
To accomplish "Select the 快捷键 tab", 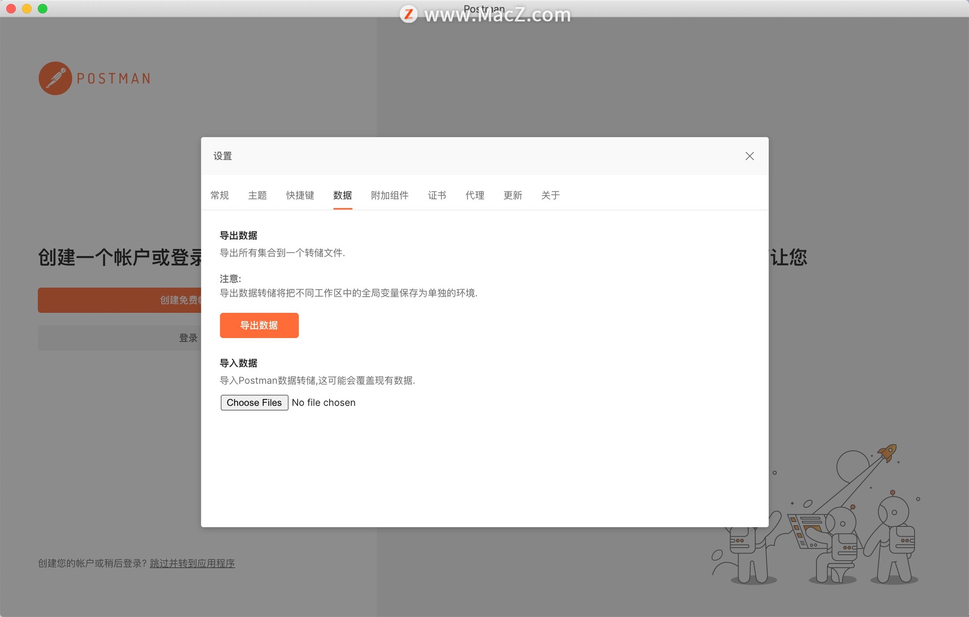I will (x=300, y=195).
